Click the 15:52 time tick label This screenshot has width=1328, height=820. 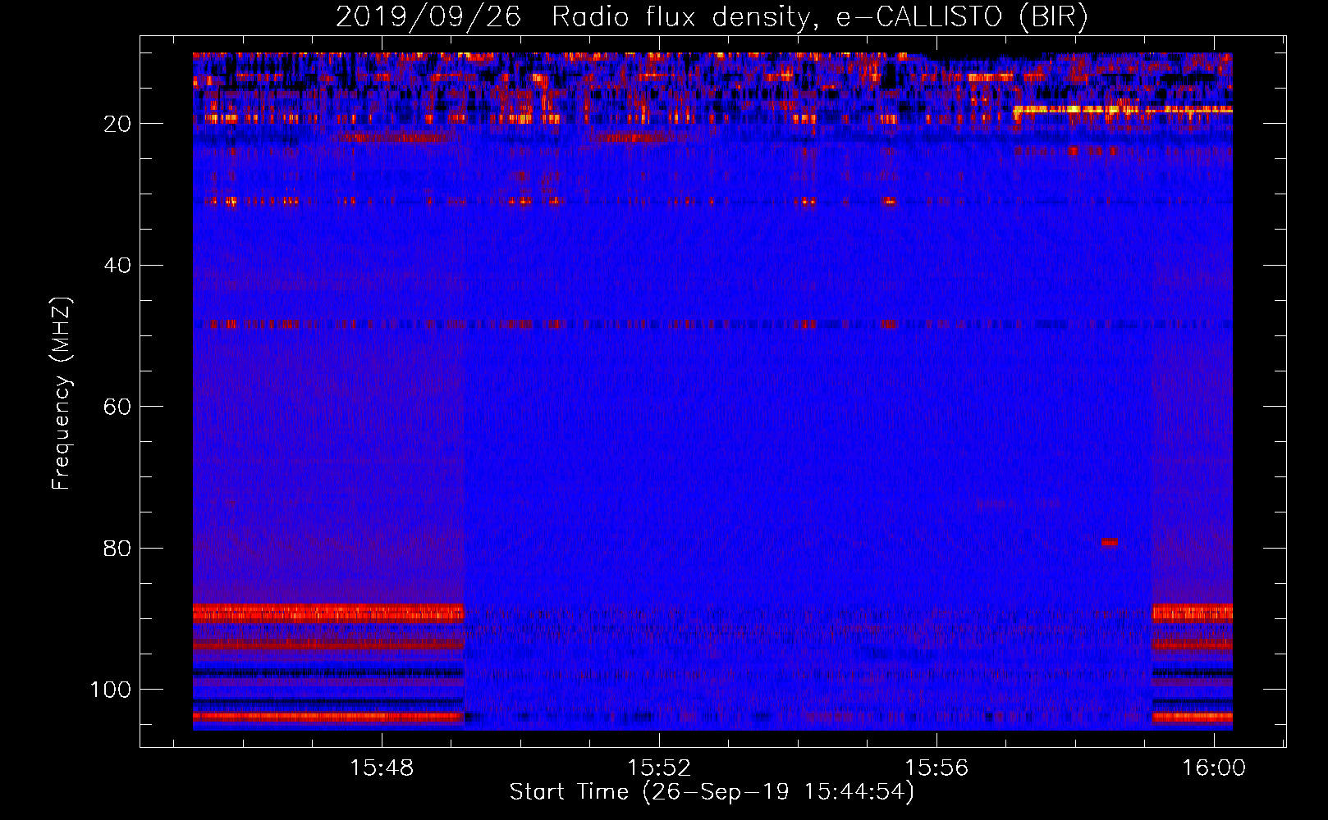pos(659,768)
